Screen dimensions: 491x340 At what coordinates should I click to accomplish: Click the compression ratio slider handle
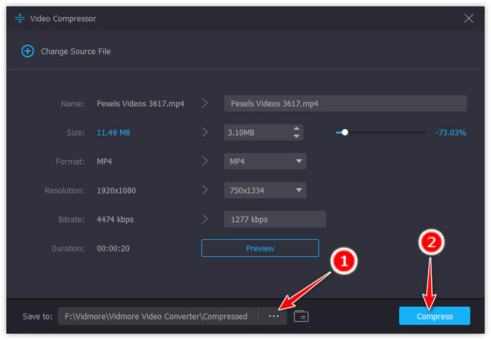tap(345, 132)
